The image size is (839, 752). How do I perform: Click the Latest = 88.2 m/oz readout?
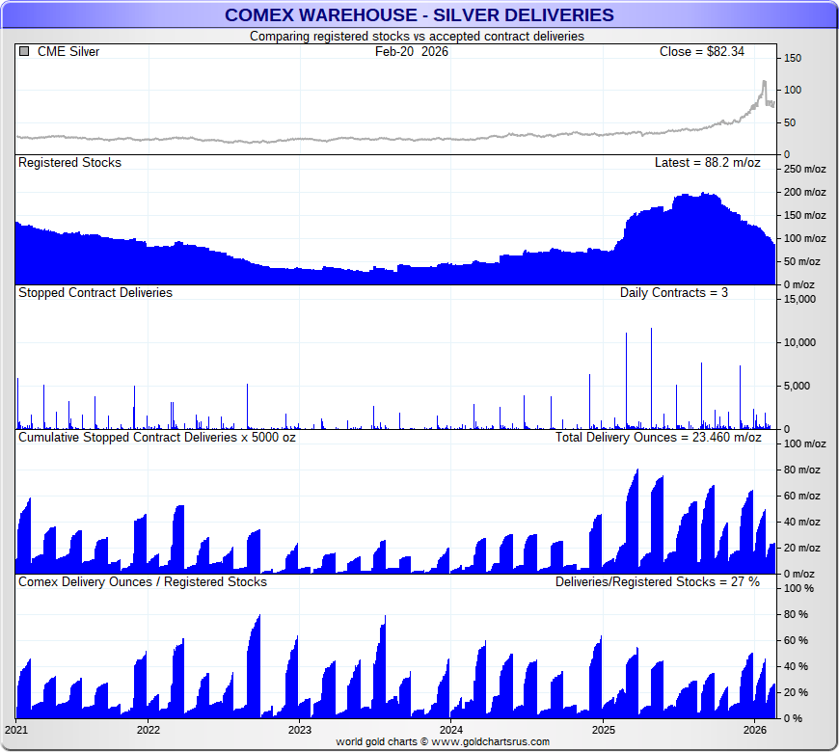point(707,163)
